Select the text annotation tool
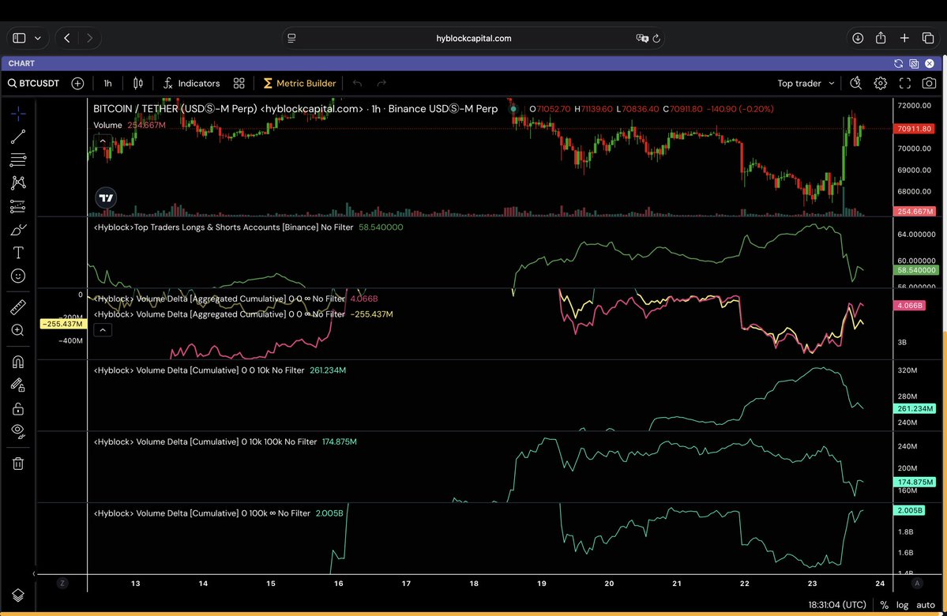 pyautogui.click(x=18, y=253)
